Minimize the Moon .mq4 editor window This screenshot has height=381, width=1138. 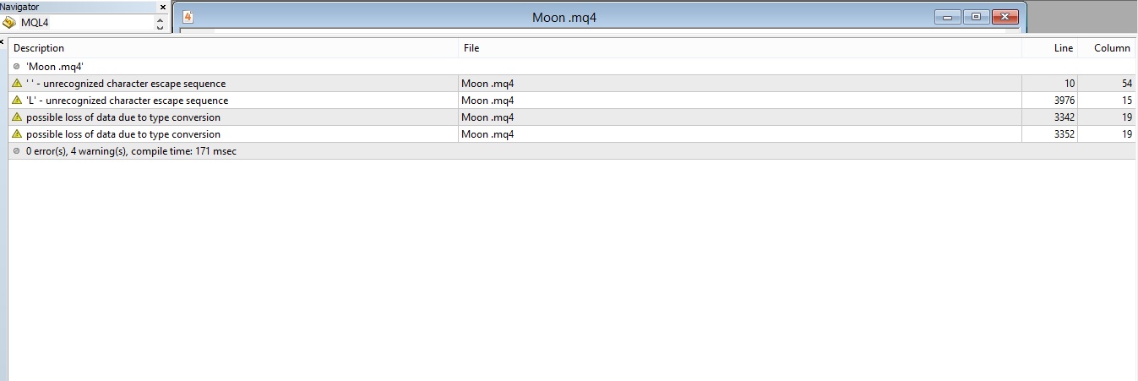948,17
